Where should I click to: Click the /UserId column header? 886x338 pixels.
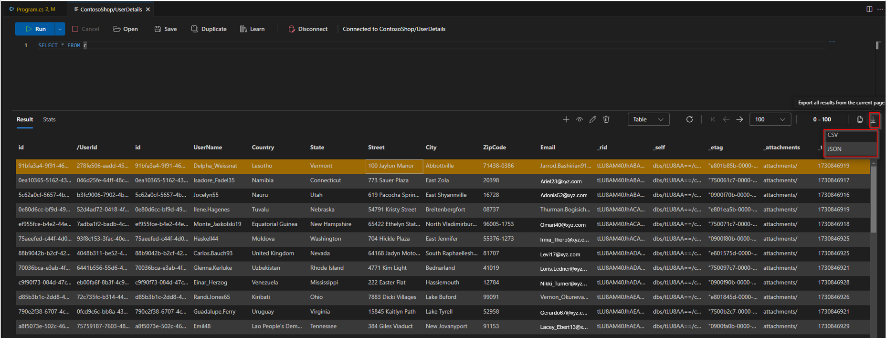click(x=87, y=148)
